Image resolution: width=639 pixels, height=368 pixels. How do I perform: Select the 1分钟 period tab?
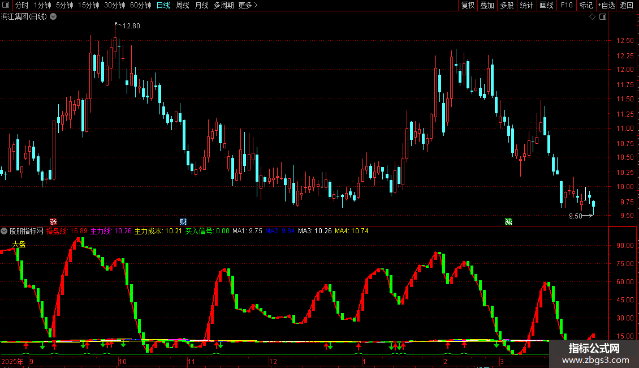click(x=42, y=5)
